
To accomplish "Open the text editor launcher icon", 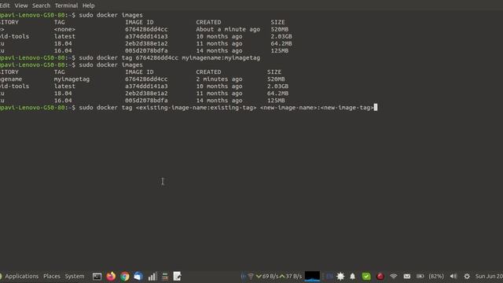I will point(177,276).
